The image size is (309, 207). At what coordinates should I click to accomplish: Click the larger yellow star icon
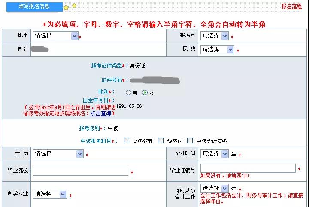(66, 8)
